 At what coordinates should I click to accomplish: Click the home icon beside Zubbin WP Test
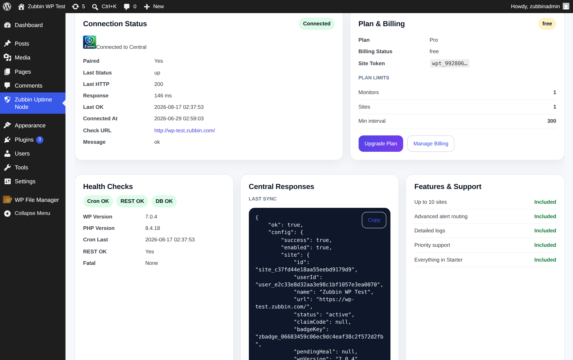[21, 7]
